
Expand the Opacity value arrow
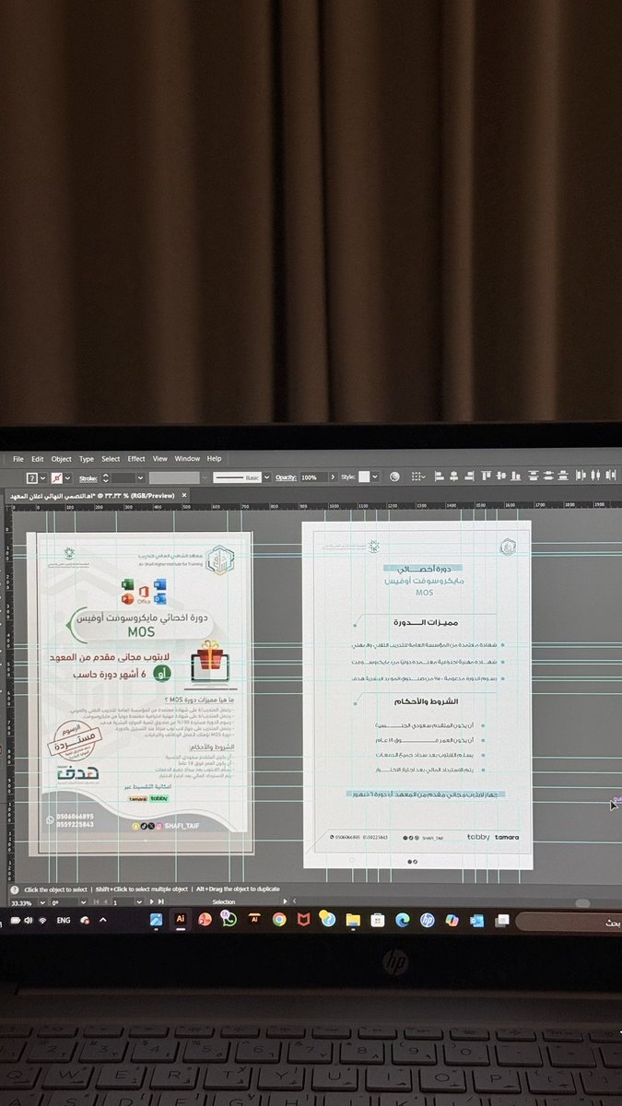[x=334, y=477]
